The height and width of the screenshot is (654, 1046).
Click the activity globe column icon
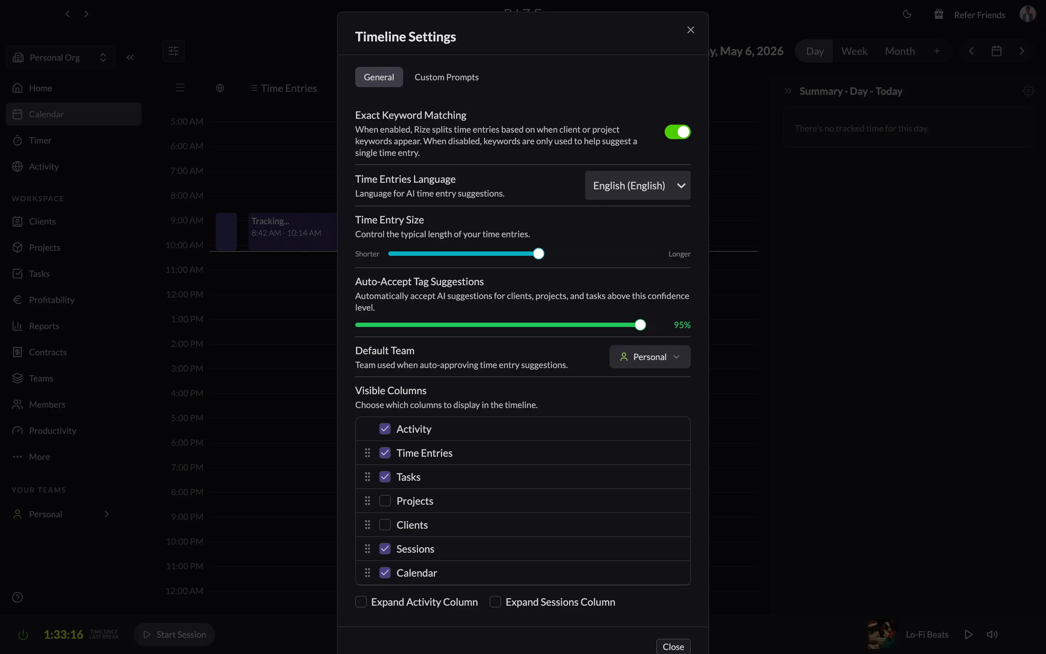point(220,88)
